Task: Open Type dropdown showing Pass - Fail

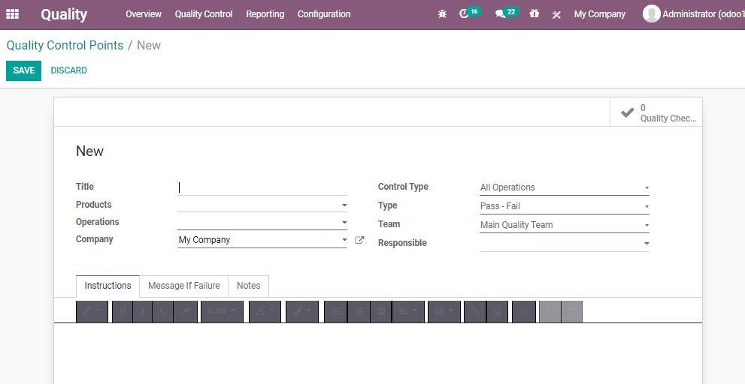Action: pyautogui.click(x=565, y=207)
